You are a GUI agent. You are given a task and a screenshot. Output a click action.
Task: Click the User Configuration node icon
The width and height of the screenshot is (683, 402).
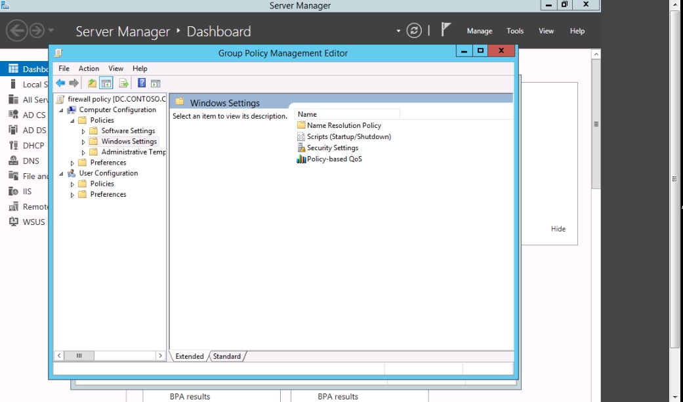point(72,173)
